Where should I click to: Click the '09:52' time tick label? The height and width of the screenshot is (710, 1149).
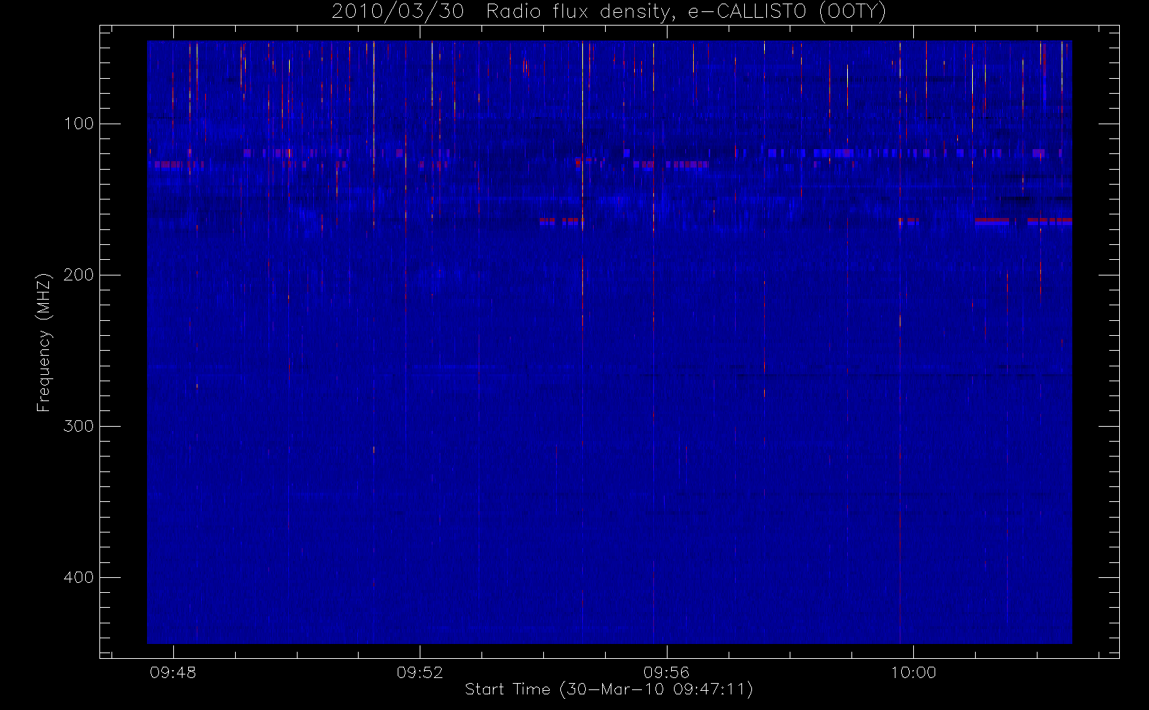click(x=420, y=672)
